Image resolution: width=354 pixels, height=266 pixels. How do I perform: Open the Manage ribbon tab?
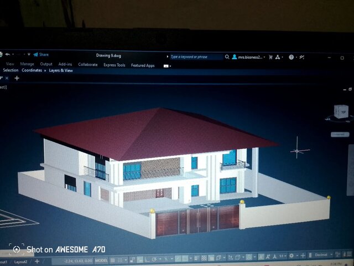(27, 64)
